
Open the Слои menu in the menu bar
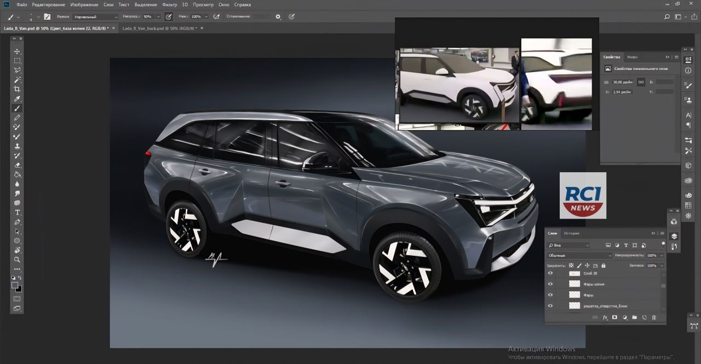tap(108, 4)
